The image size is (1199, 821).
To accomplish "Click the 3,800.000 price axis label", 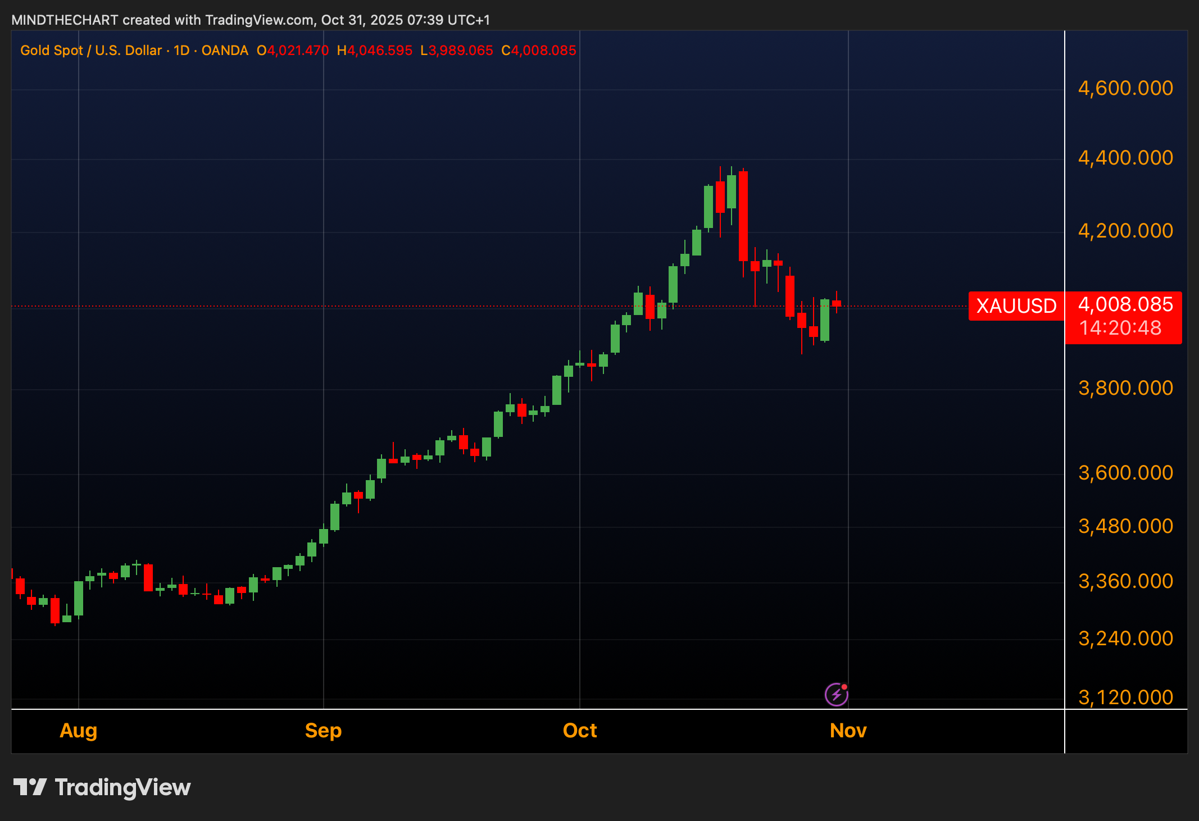I will click(x=1125, y=388).
